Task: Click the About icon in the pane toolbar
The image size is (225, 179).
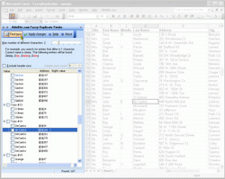Action: point(62,35)
